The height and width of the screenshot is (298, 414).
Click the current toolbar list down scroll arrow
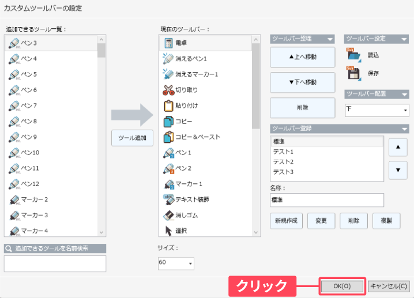click(x=255, y=232)
